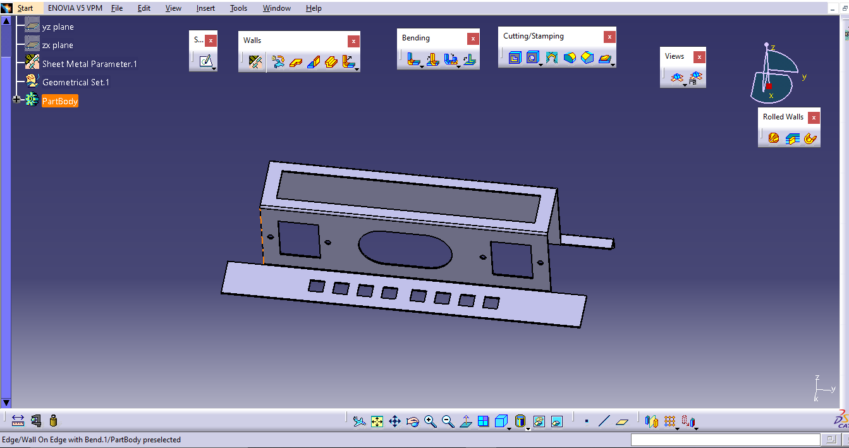The image size is (849, 448).
Task: Click the command input field in status bar
Action: (725, 440)
